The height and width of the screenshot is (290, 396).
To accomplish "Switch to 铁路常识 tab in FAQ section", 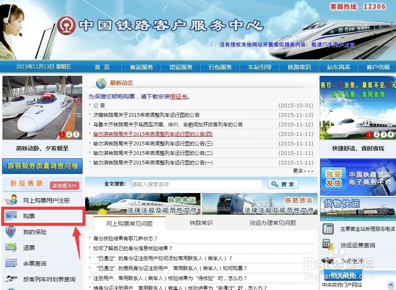I will (201, 223).
